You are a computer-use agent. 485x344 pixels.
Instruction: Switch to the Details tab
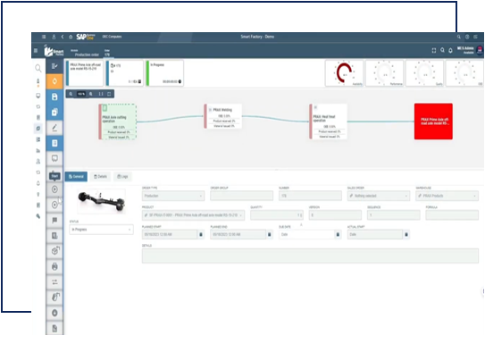pyautogui.click(x=101, y=176)
